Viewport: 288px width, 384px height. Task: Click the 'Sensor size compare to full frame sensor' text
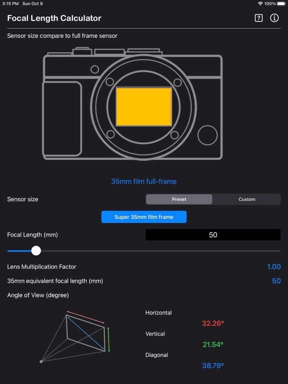tap(62, 36)
